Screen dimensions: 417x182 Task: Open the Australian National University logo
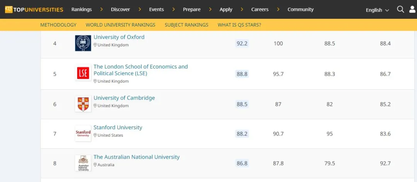83,163
